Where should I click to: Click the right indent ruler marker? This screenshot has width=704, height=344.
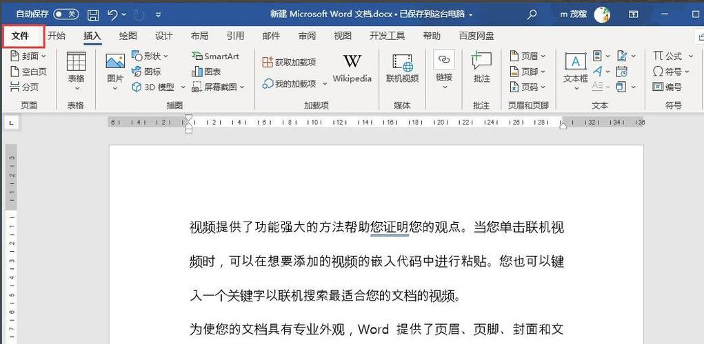(563, 127)
